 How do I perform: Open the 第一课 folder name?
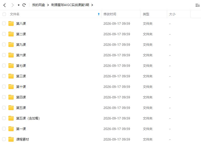point(21,129)
